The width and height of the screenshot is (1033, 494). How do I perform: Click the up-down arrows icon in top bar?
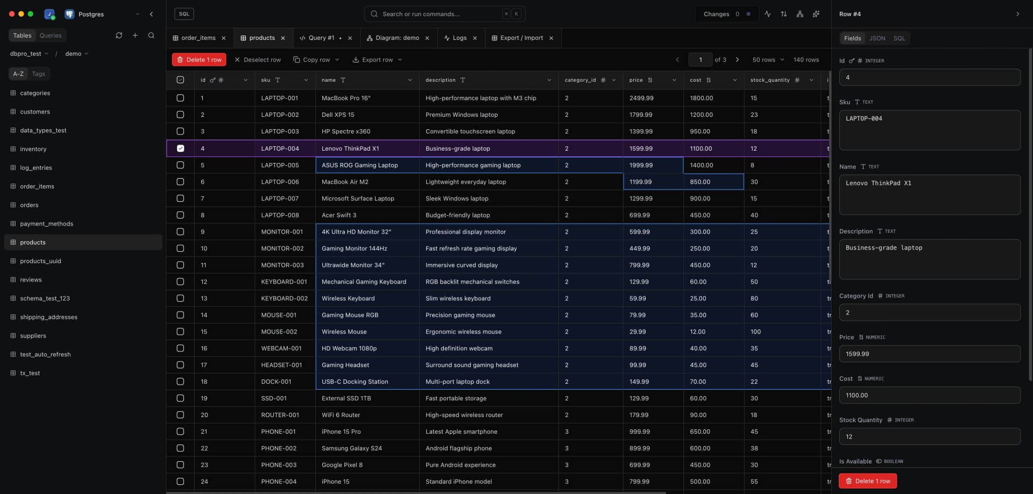pyautogui.click(x=784, y=14)
